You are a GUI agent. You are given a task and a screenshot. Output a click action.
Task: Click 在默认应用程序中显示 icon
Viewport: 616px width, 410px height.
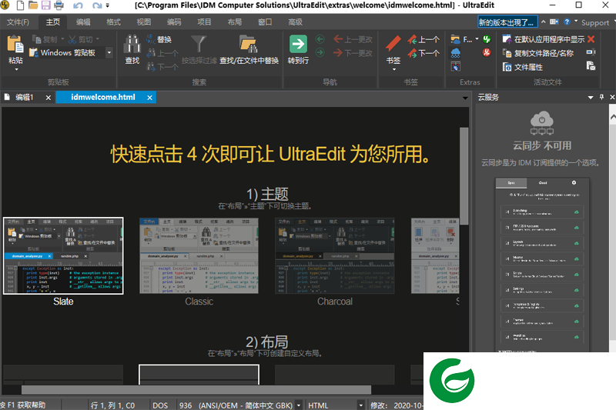(x=507, y=39)
